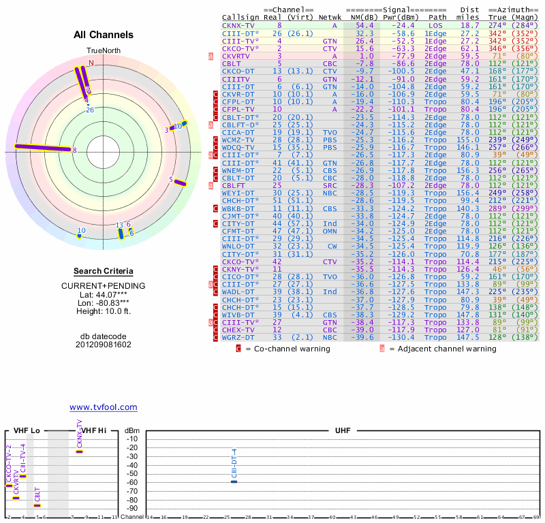Click the adjacent channel warning icon beside CKVRTV
The image size is (545, 523).
[x=211, y=56]
